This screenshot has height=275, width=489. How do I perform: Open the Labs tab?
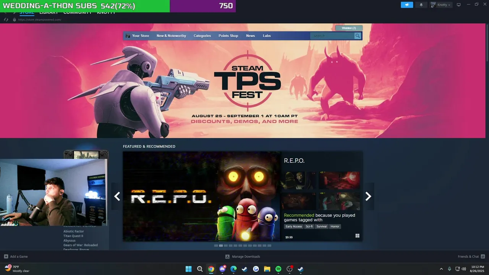(x=267, y=36)
